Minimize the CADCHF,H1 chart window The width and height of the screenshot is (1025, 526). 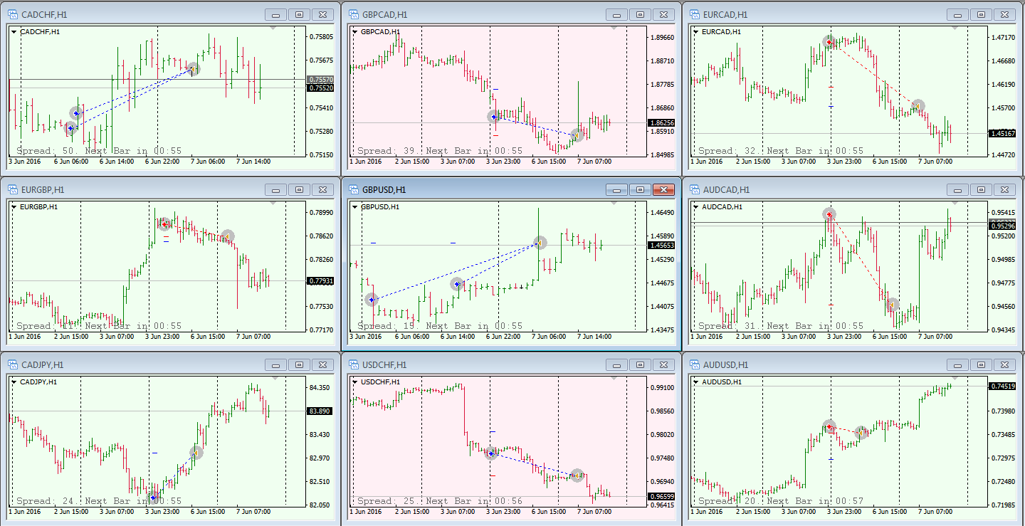[x=275, y=14]
